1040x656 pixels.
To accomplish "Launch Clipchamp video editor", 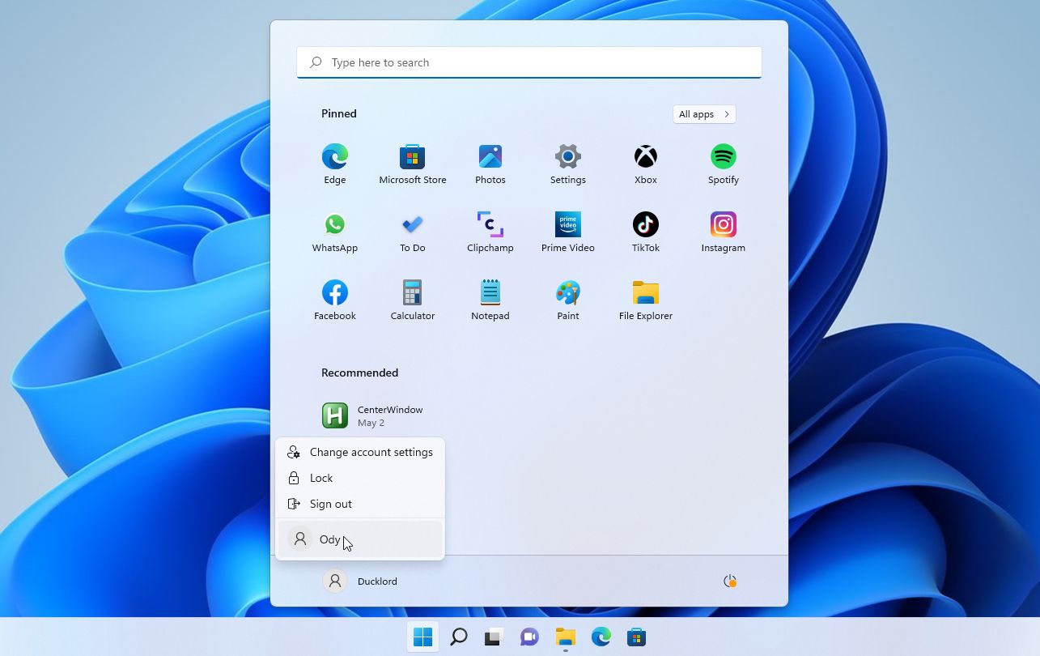I will click(490, 232).
